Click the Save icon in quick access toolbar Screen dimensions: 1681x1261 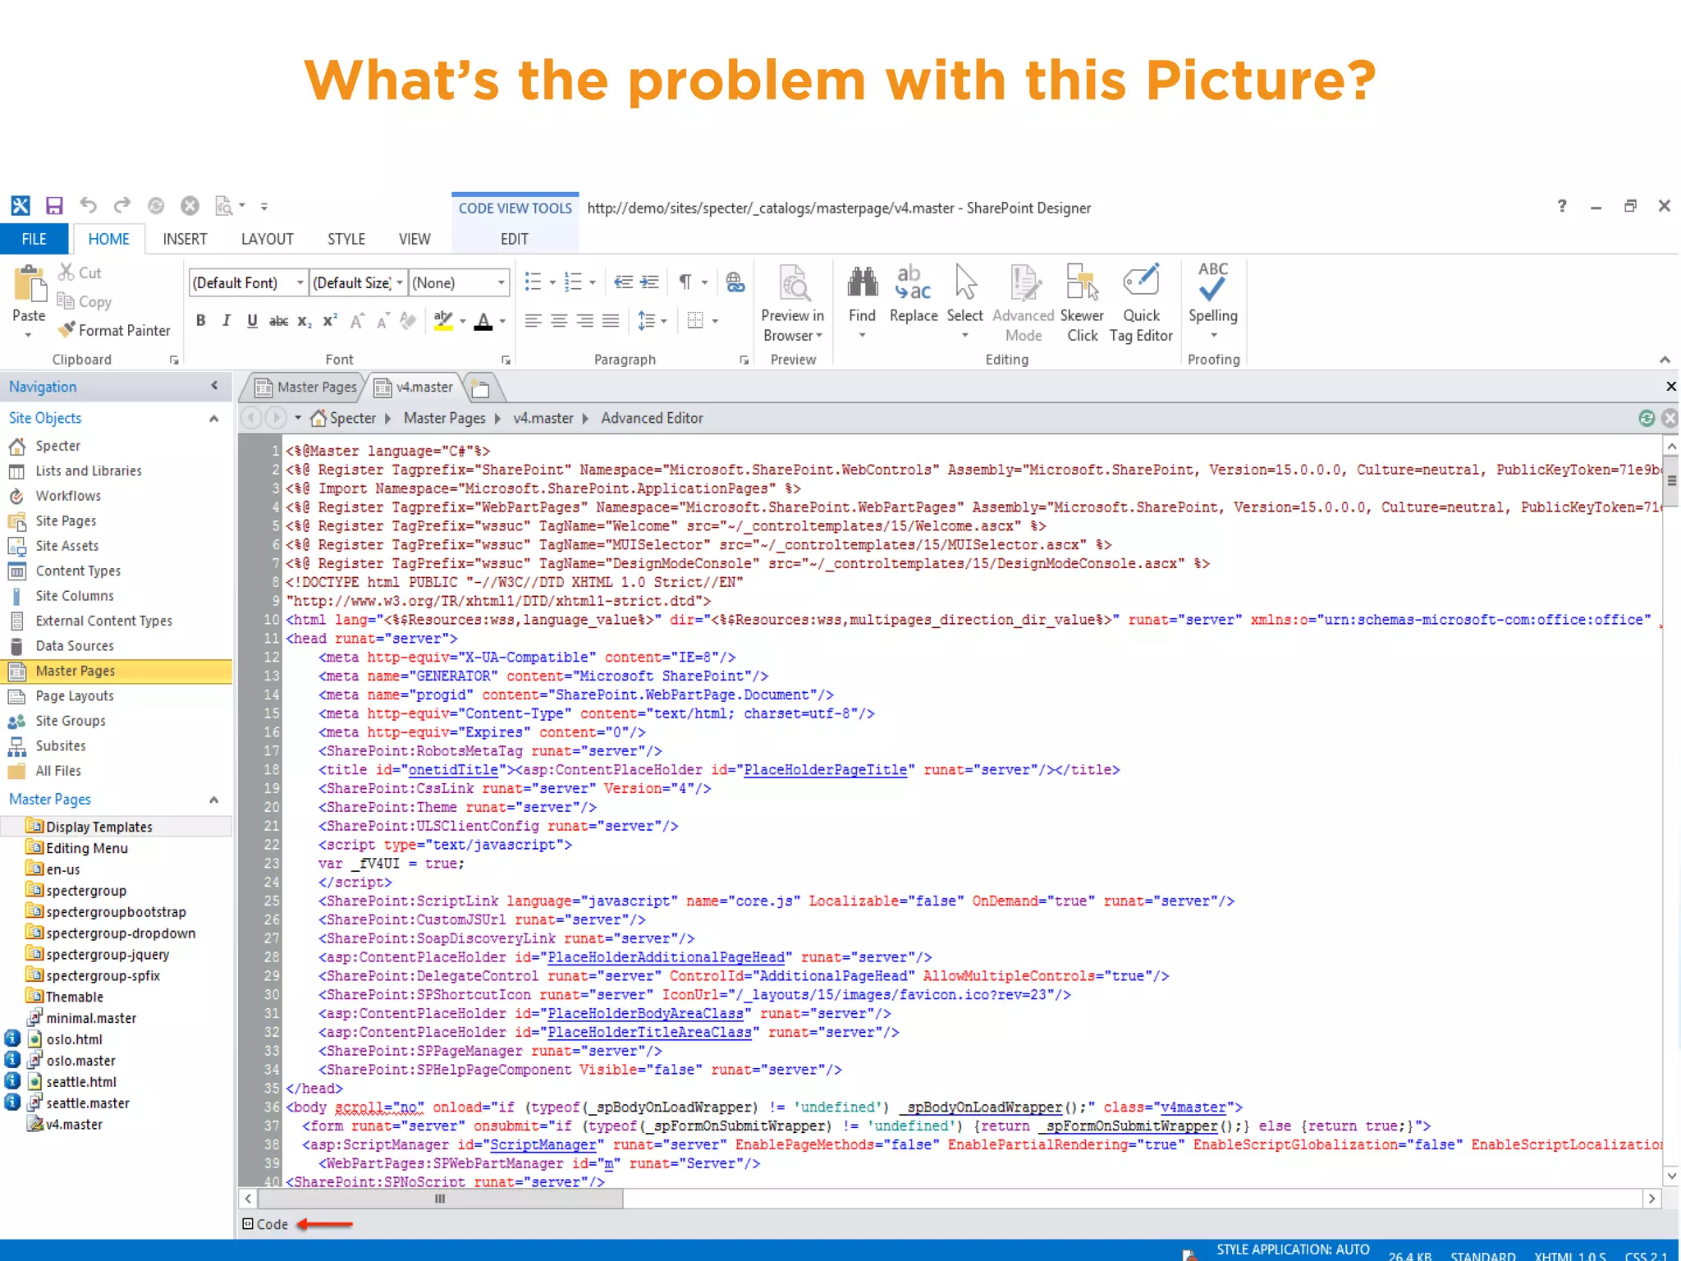coord(54,206)
